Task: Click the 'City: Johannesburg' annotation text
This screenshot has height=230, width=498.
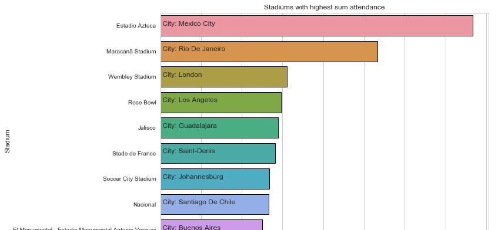Action: [x=193, y=177]
